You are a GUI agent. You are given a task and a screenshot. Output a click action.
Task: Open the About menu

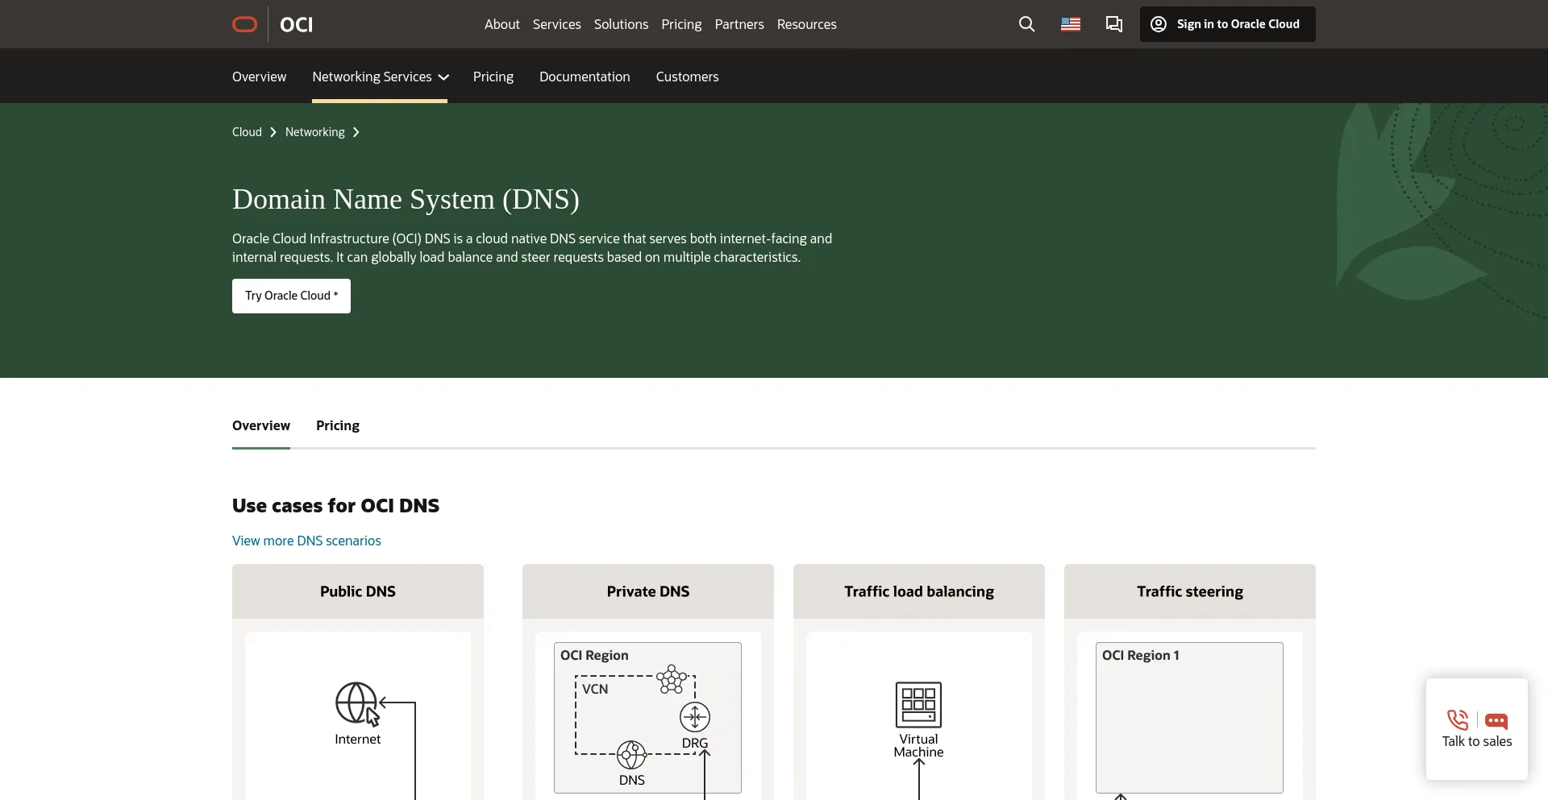[x=501, y=24]
